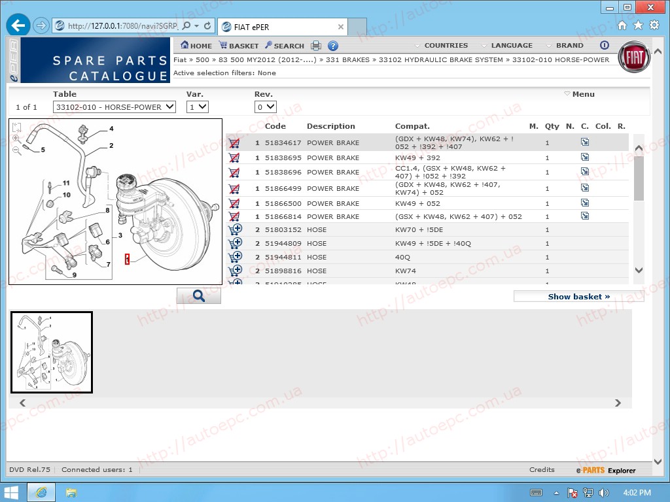Click the cart icon for code 51838696
The image size is (670, 502).
(x=234, y=173)
